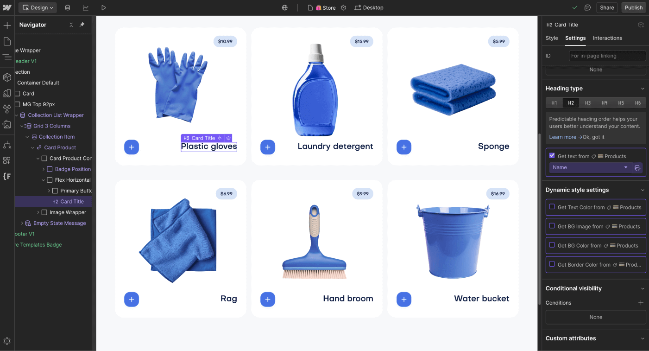Open the Design mode dropdown
This screenshot has height=351, width=649.
[x=38, y=7]
